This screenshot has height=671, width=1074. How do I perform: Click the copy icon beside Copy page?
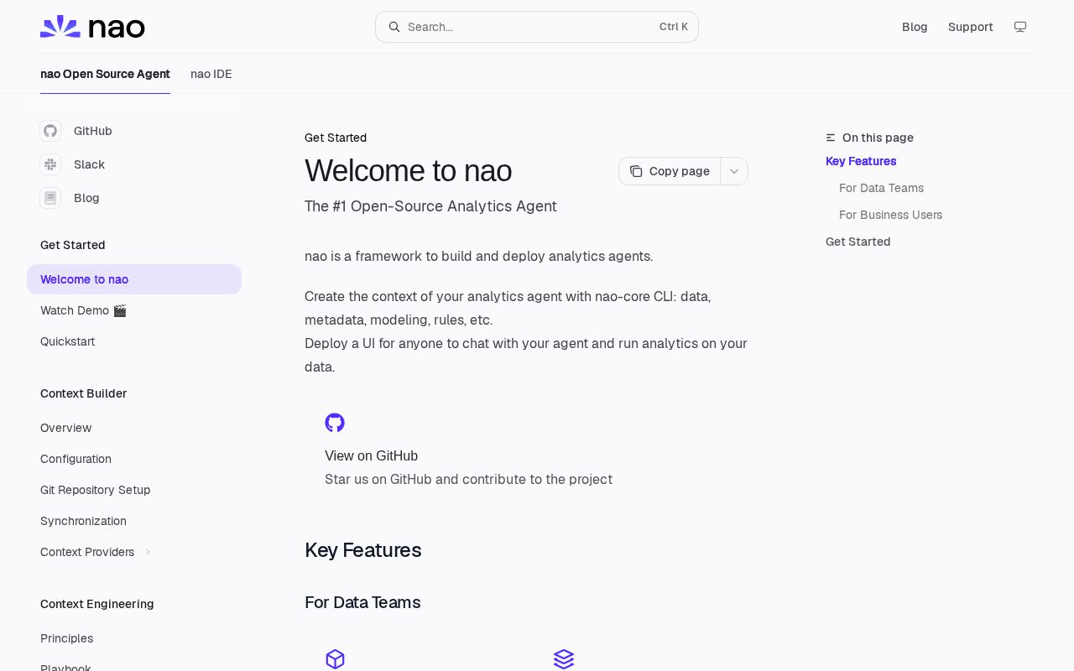pyautogui.click(x=636, y=171)
